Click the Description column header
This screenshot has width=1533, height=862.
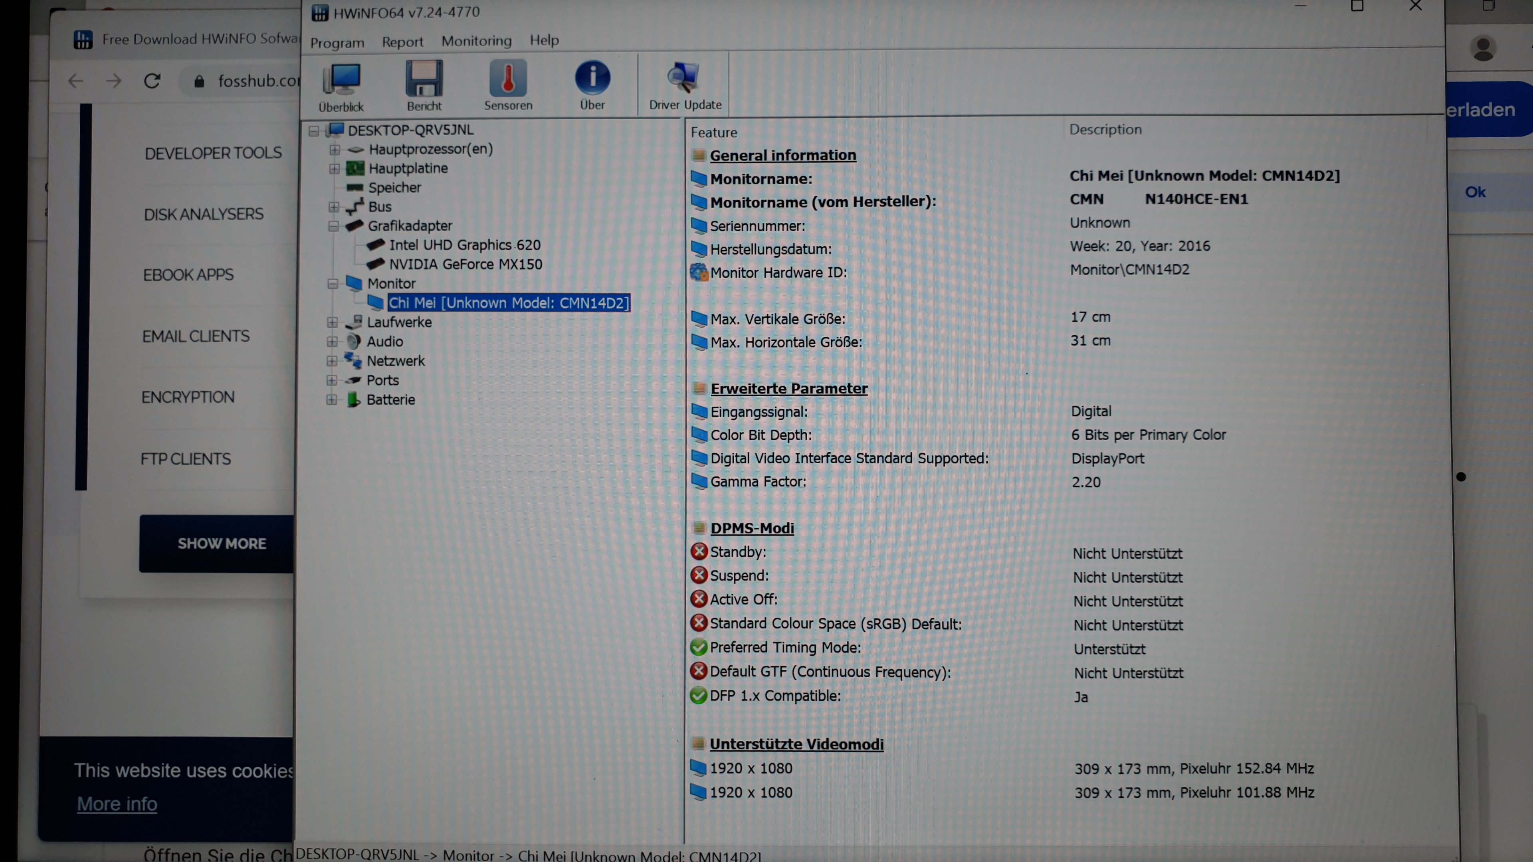pos(1105,130)
